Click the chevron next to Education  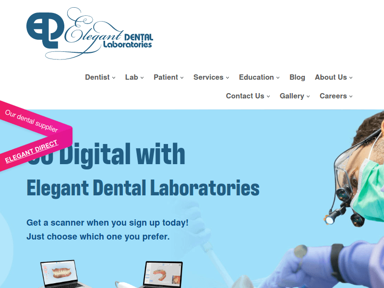(x=278, y=78)
